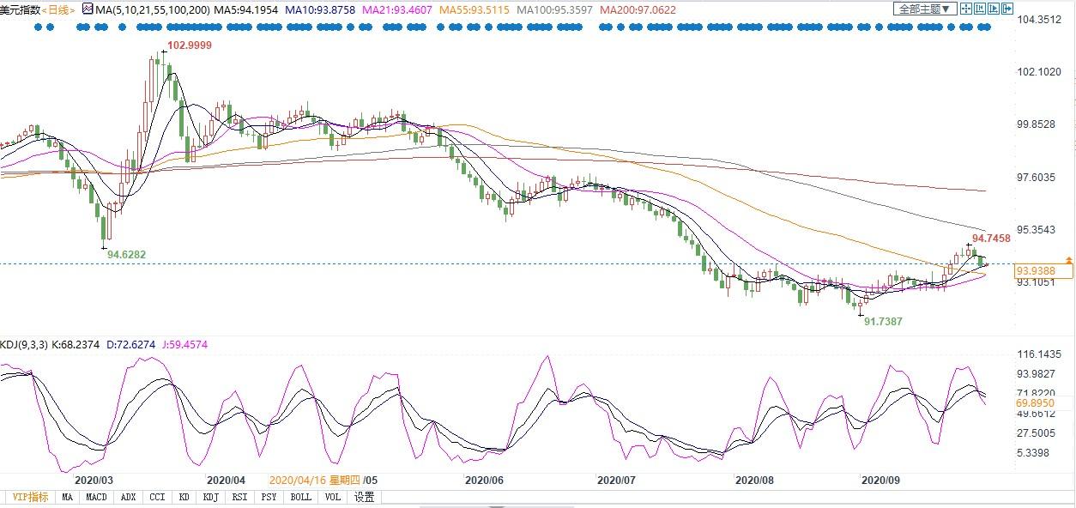Switch to the BOLL indicator tab
Screen dimensions: 1076x508
300,497
